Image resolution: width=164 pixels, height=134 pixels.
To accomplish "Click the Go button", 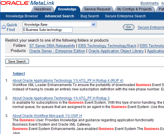I will pyautogui.click(x=129, y=27).
